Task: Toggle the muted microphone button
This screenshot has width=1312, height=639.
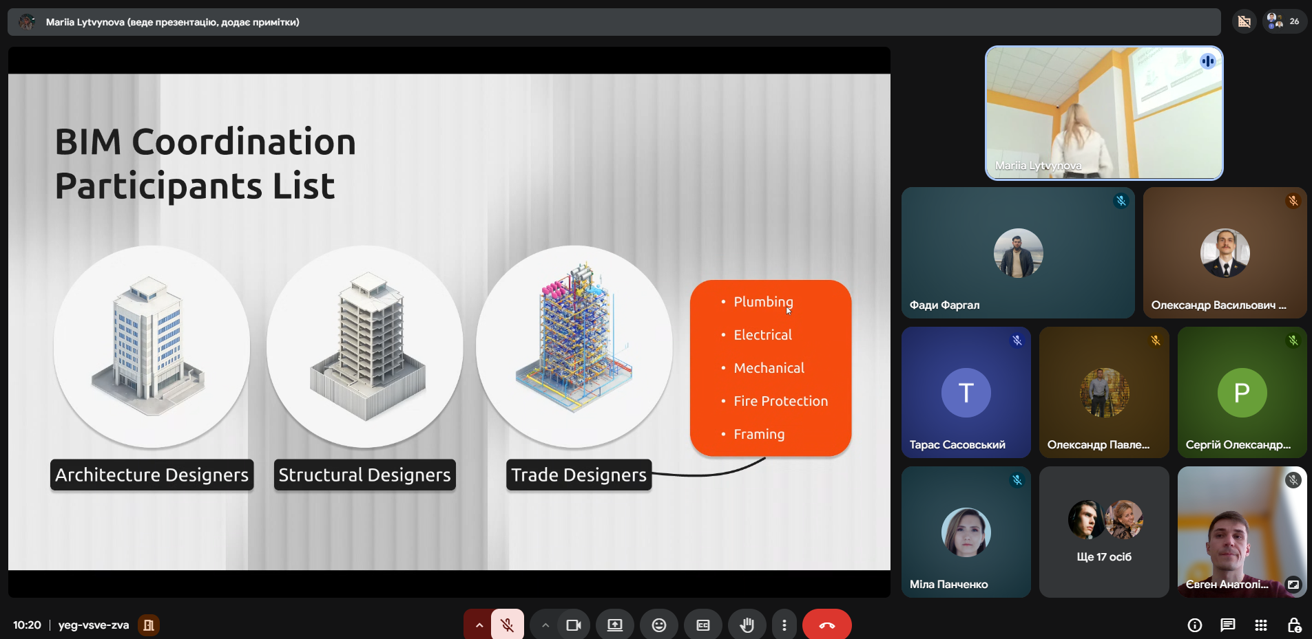Action: tap(508, 625)
